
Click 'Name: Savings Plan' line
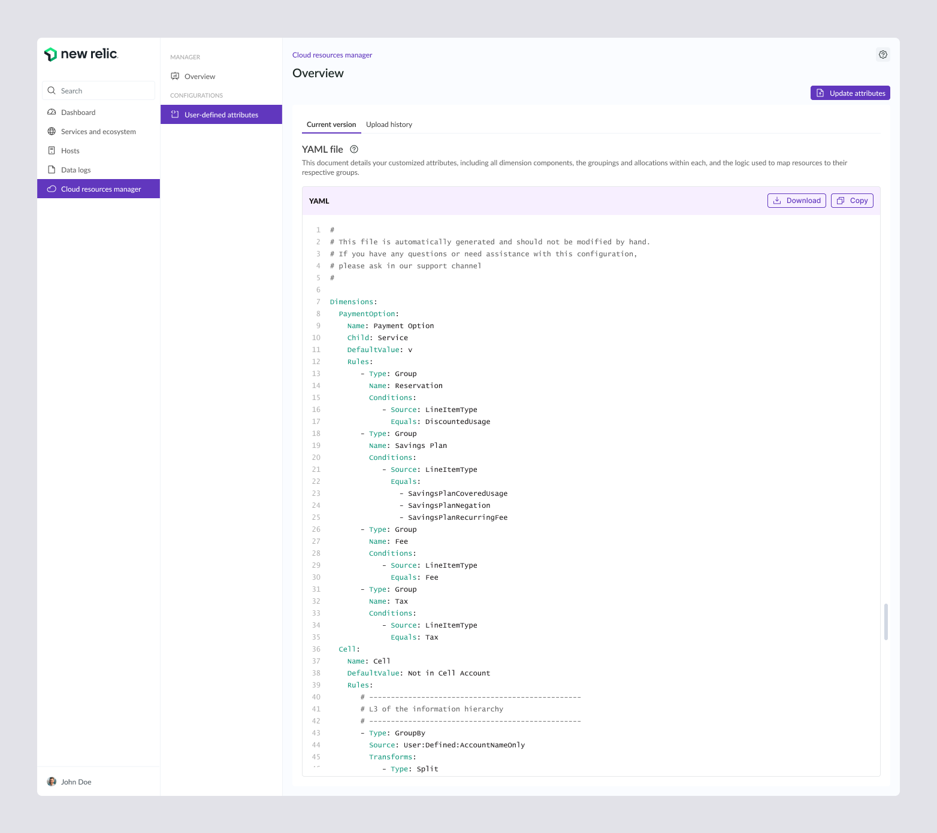[408, 446]
